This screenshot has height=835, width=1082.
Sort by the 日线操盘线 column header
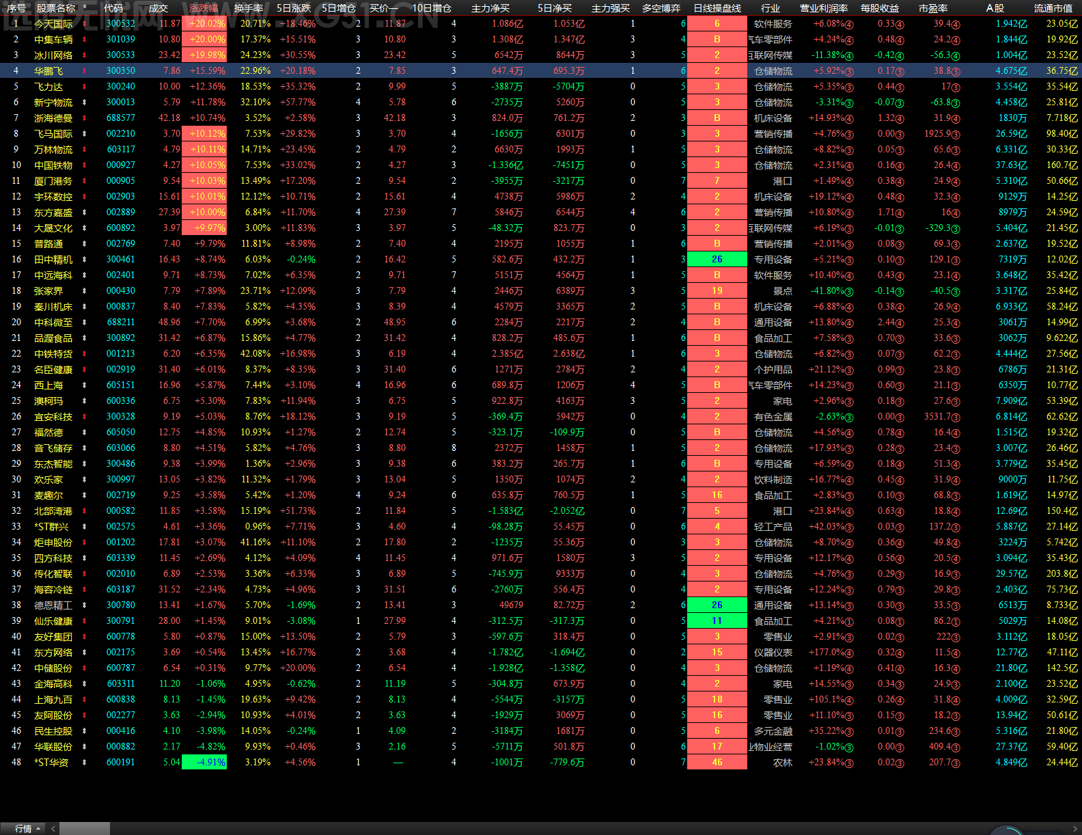[717, 8]
